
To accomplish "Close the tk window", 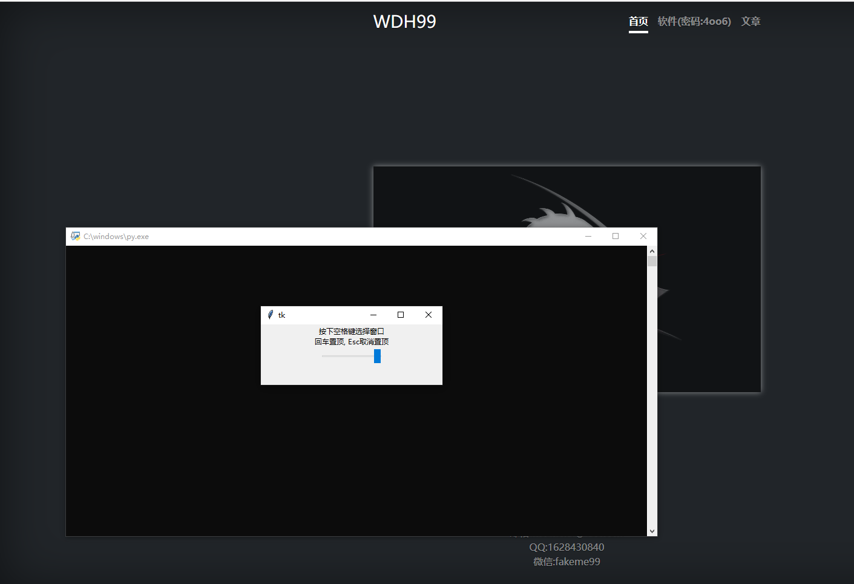I will [429, 315].
